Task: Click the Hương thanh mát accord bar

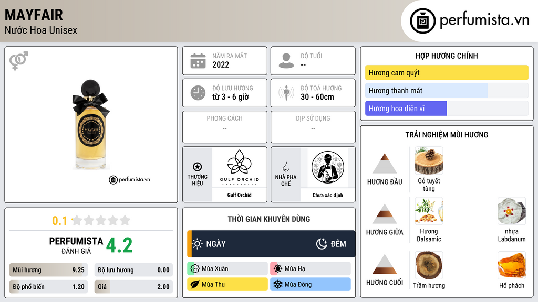Action: (447, 91)
